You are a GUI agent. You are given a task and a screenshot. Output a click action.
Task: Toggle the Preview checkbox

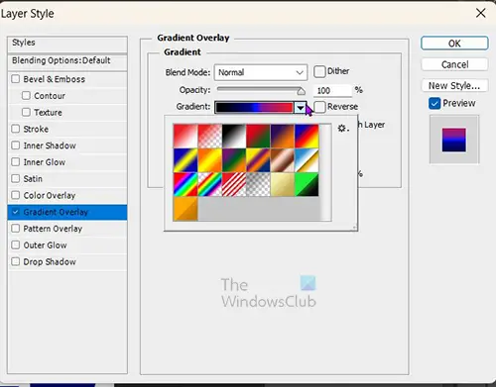coord(434,103)
